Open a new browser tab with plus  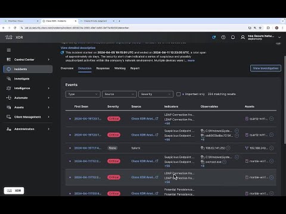click(119, 21)
